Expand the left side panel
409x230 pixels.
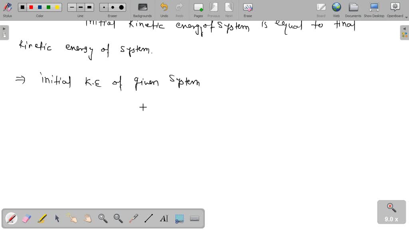pos(4,28)
